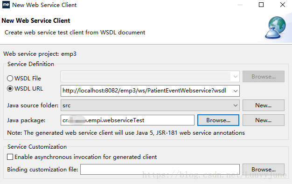
Task: Click New next to Java package
Action: point(264,120)
